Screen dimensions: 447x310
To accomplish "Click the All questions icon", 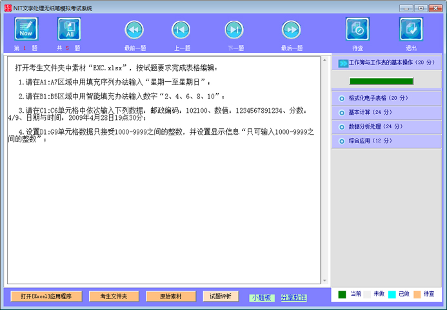I will click(x=69, y=29).
